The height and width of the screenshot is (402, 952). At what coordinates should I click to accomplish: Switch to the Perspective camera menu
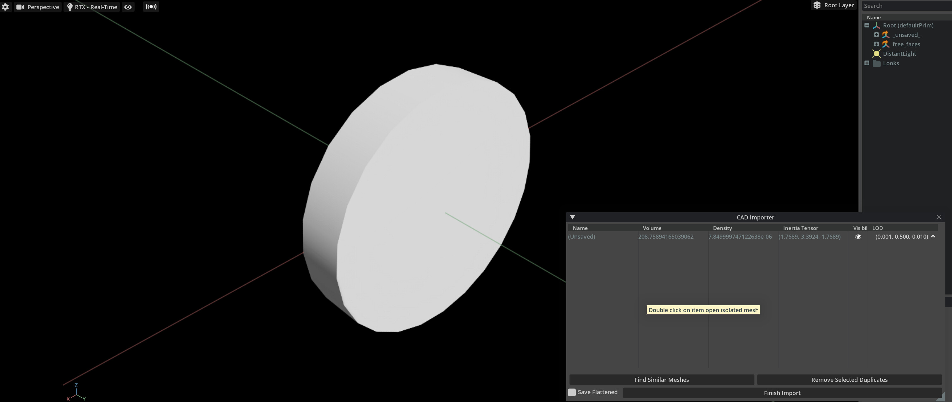pos(43,7)
